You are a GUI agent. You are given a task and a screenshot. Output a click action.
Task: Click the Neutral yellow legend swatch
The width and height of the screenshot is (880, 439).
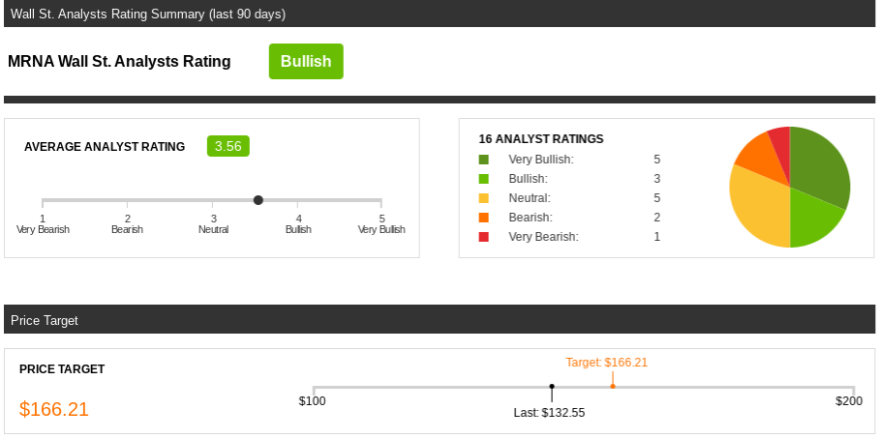pos(484,198)
